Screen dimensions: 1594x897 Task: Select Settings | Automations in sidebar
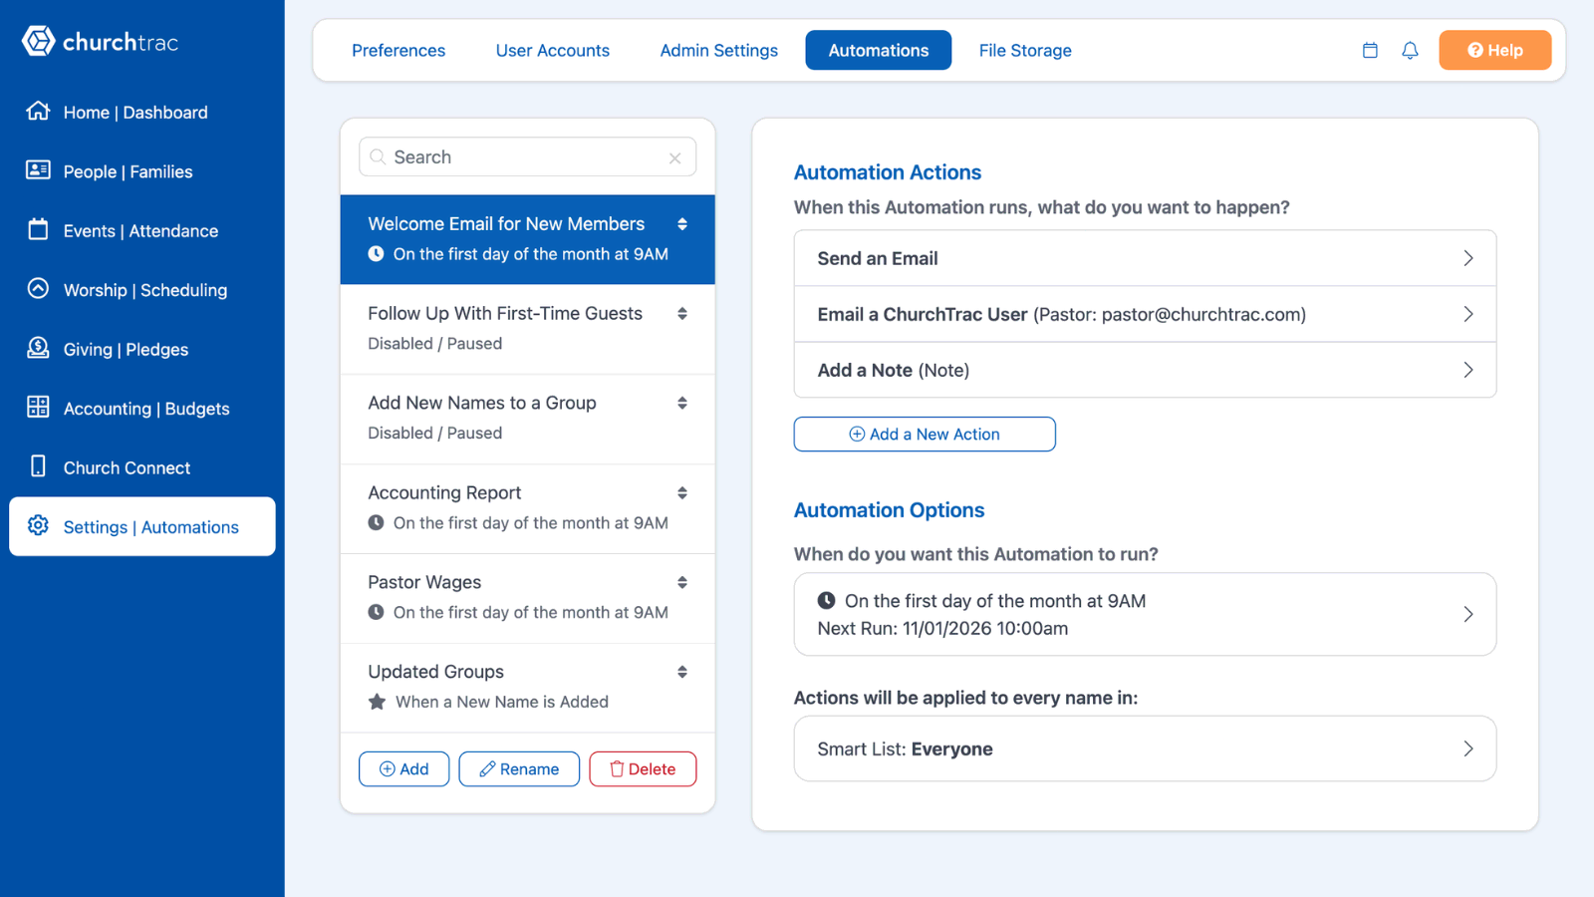click(x=142, y=526)
